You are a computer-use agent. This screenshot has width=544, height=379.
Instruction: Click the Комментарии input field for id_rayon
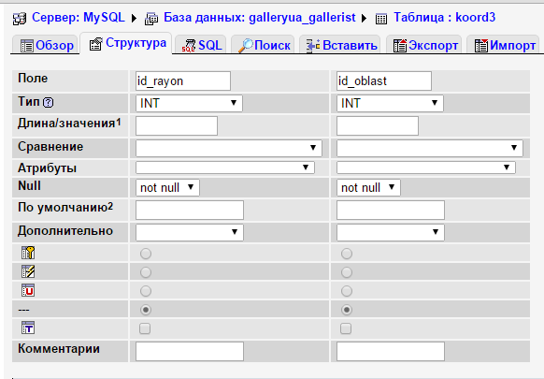(x=190, y=351)
